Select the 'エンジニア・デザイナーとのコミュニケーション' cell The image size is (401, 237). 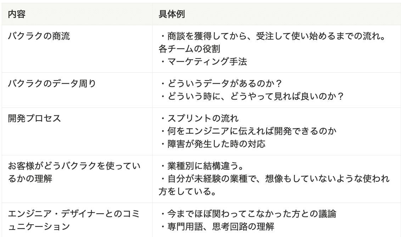[x=73, y=219]
